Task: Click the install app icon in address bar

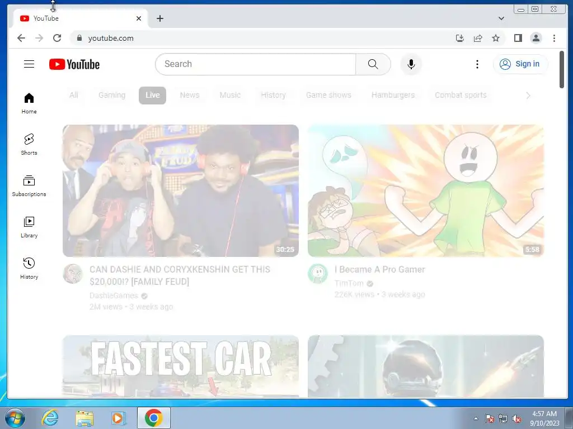Action: [x=460, y=38]
